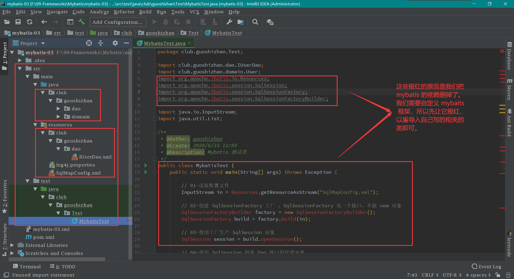Viewport: 514px width, 279px height.
Task: Collapse the resources folder in tree
Action: tap(35, 125)
